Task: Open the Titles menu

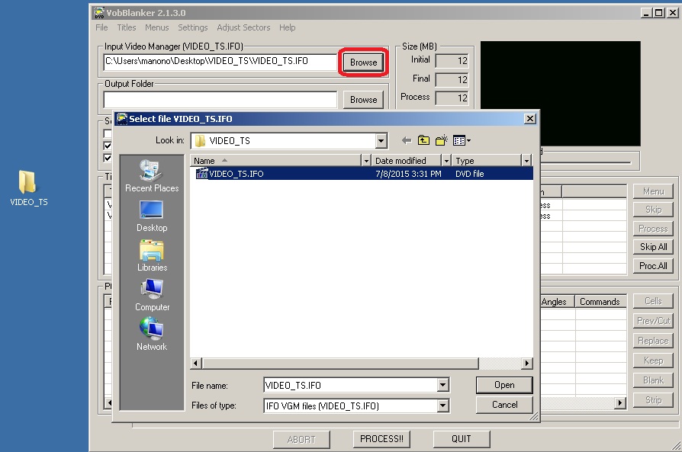Action: [127, 27]
